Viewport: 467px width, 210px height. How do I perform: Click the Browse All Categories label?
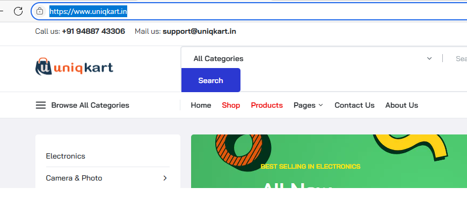pos(90,105)
